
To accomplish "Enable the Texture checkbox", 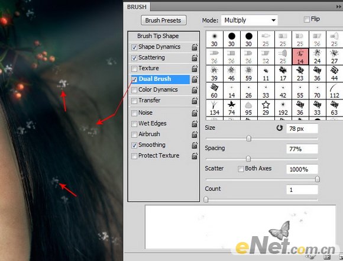I will (x=134, y=69).
